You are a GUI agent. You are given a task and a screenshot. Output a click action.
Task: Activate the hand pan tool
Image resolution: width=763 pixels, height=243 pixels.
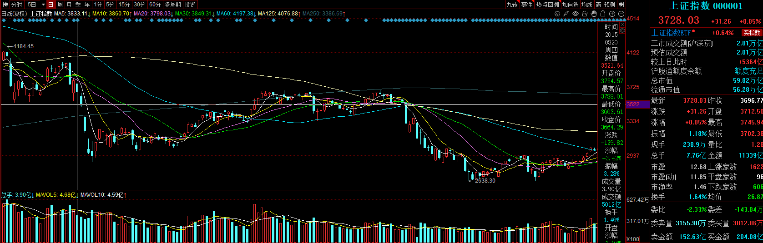click(x=594, y=14)
